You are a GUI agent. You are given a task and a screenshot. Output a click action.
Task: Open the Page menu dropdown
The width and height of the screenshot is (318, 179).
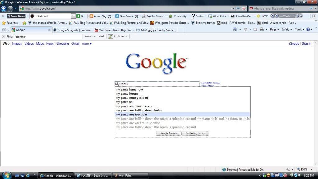point(274,30)
